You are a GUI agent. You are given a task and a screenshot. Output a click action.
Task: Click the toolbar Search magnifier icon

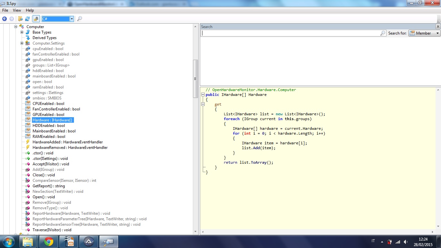tap(79, 19)
